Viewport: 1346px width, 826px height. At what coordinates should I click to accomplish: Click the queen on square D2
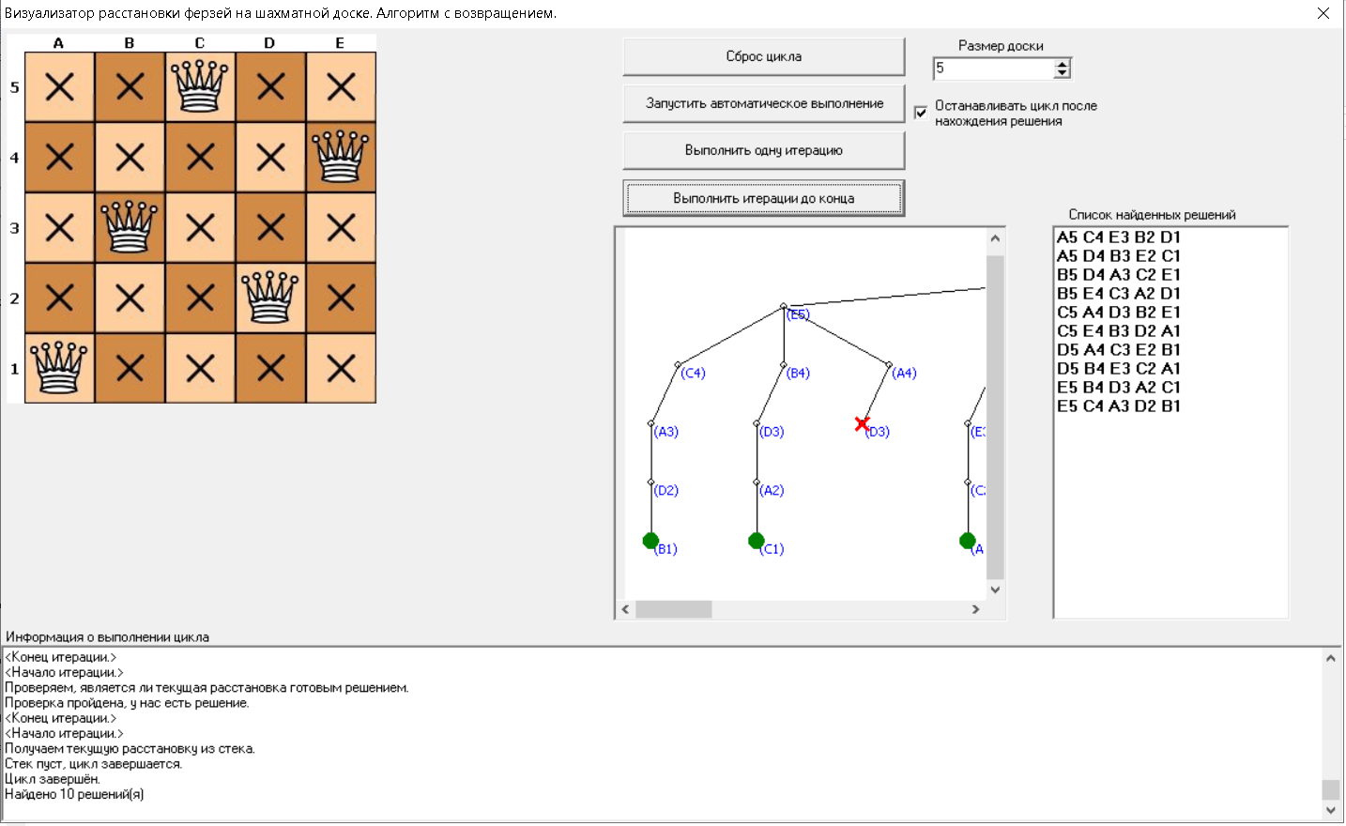tap(270, 298)
